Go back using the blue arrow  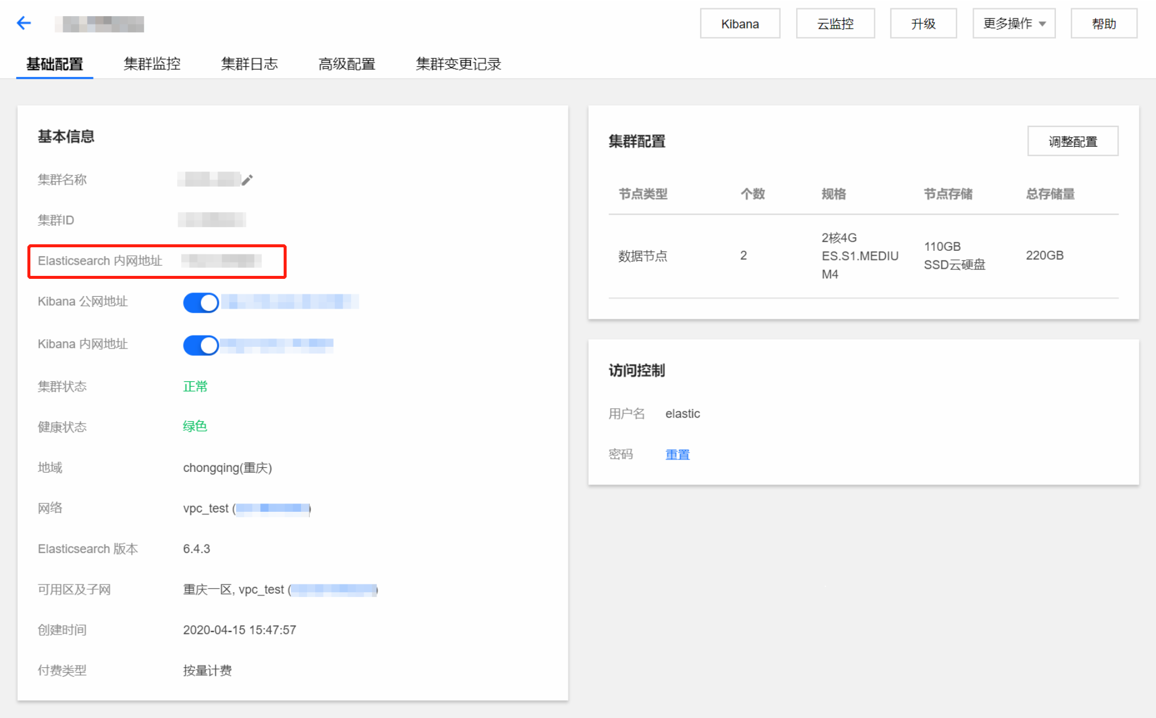(24, 23)
